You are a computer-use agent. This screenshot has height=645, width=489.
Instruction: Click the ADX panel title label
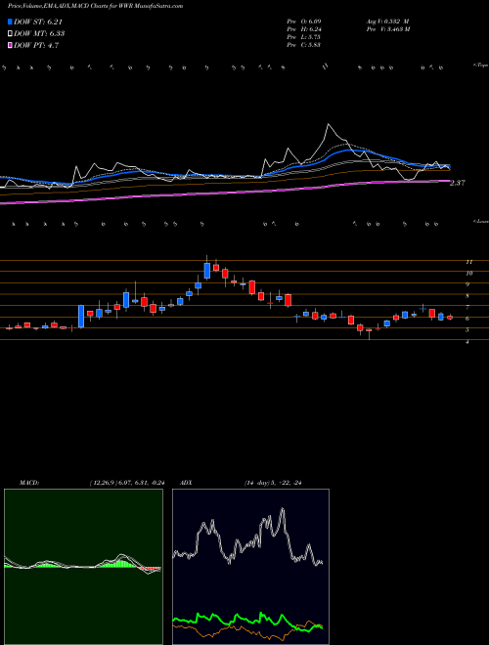tap(187, 483)
